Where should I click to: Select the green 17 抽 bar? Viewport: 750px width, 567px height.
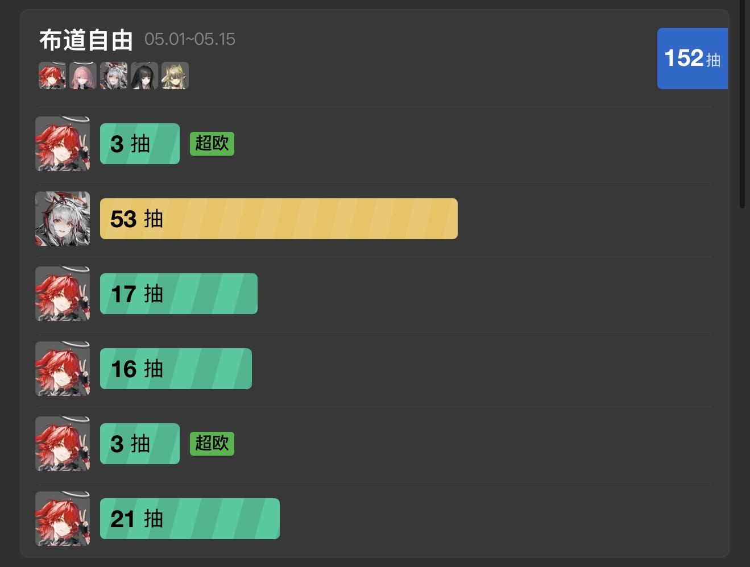[179, 294]
